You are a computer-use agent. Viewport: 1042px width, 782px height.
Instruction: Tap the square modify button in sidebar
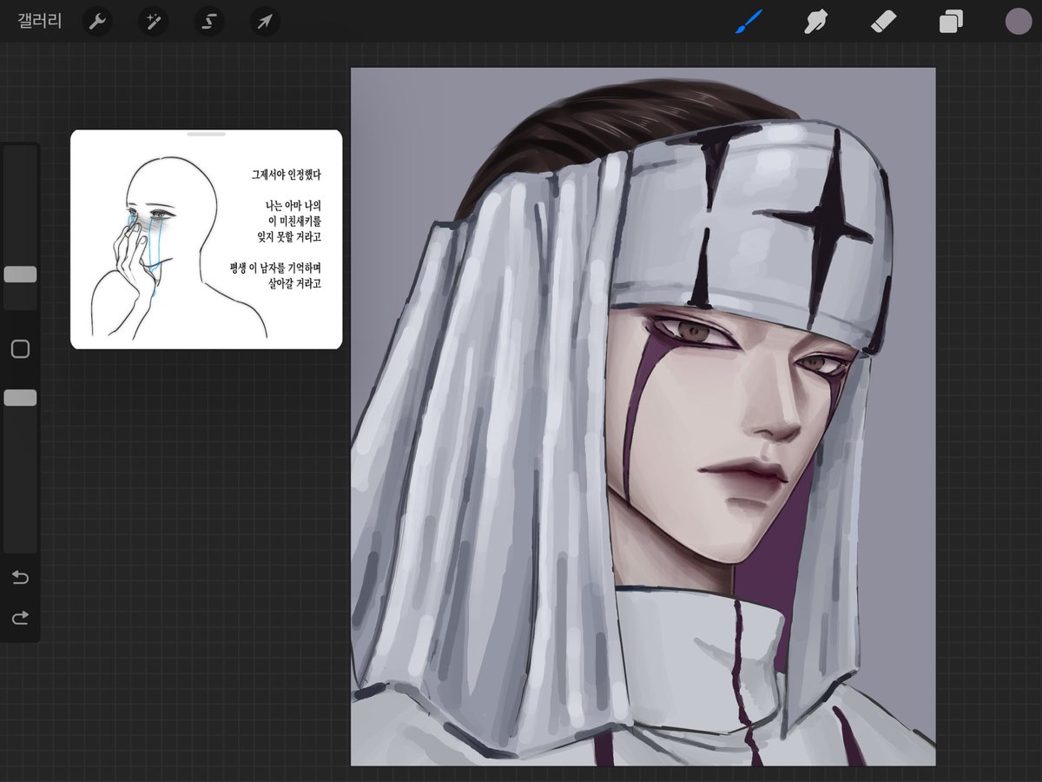[20, 349]
